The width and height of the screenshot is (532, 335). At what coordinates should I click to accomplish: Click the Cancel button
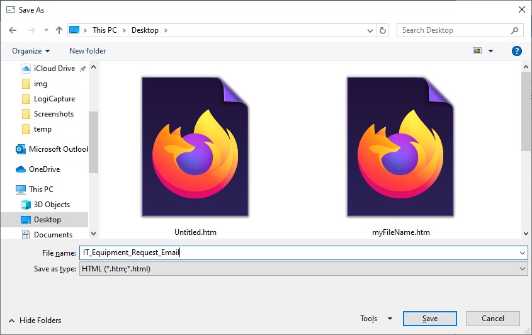(492, 319)
